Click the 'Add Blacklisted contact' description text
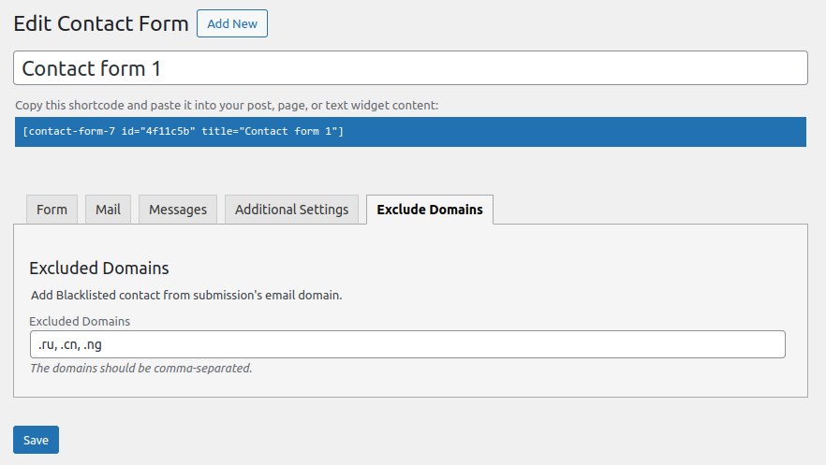The height and width of the screenshot is (465, 826). click(186, 295)
